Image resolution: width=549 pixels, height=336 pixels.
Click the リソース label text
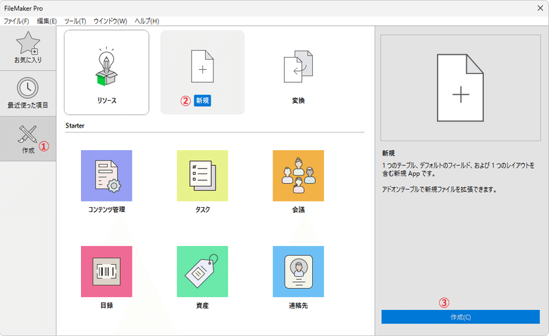pos(106,100)
